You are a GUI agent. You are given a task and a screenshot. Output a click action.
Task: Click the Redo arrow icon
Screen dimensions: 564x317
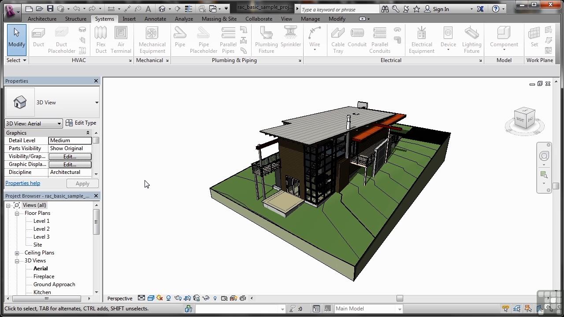(x=92, y=9)
